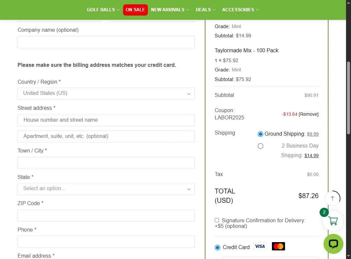This screenshot has width=351, height=259.
Task: Click the Taylormade Mix - 100 Pack item name
Action: pos(246,50)
